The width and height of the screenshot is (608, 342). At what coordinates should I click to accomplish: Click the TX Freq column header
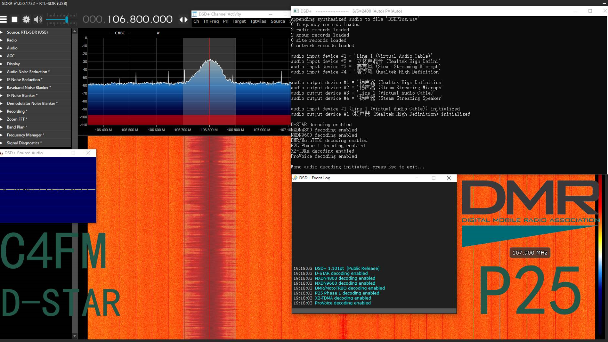click(211, 21)
